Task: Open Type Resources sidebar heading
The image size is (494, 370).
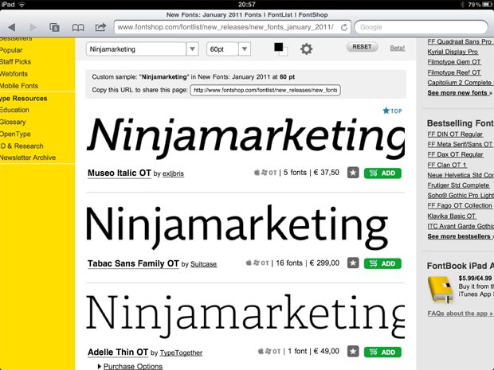Action: click(24, 99)
